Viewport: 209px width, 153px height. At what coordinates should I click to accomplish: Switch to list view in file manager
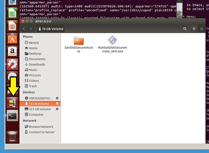[194, 29]
